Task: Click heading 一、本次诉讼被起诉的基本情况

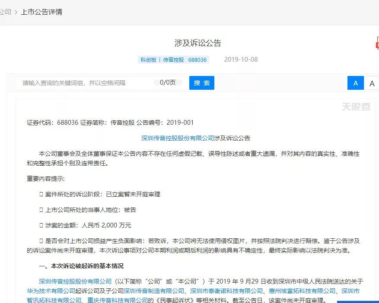Action: point(81,266)
